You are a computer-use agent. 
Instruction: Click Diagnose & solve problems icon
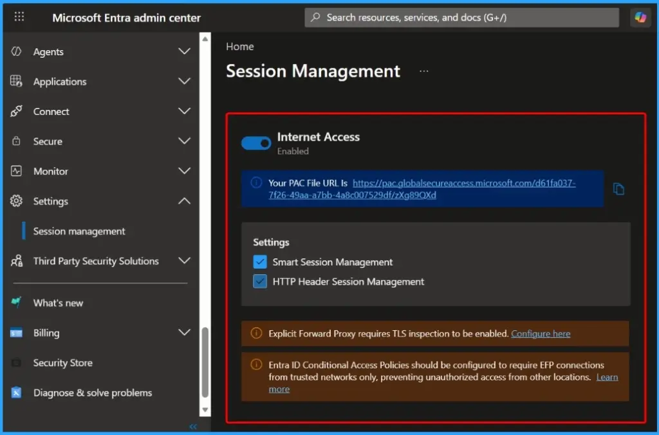(x=16, y=393)
